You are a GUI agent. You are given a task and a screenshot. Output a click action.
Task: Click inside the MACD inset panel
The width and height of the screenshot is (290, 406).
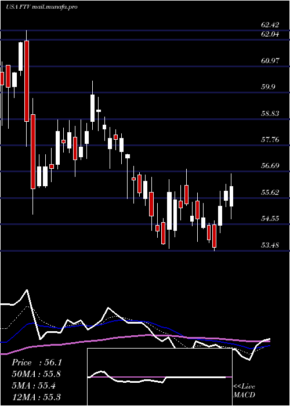click(159, 377)
